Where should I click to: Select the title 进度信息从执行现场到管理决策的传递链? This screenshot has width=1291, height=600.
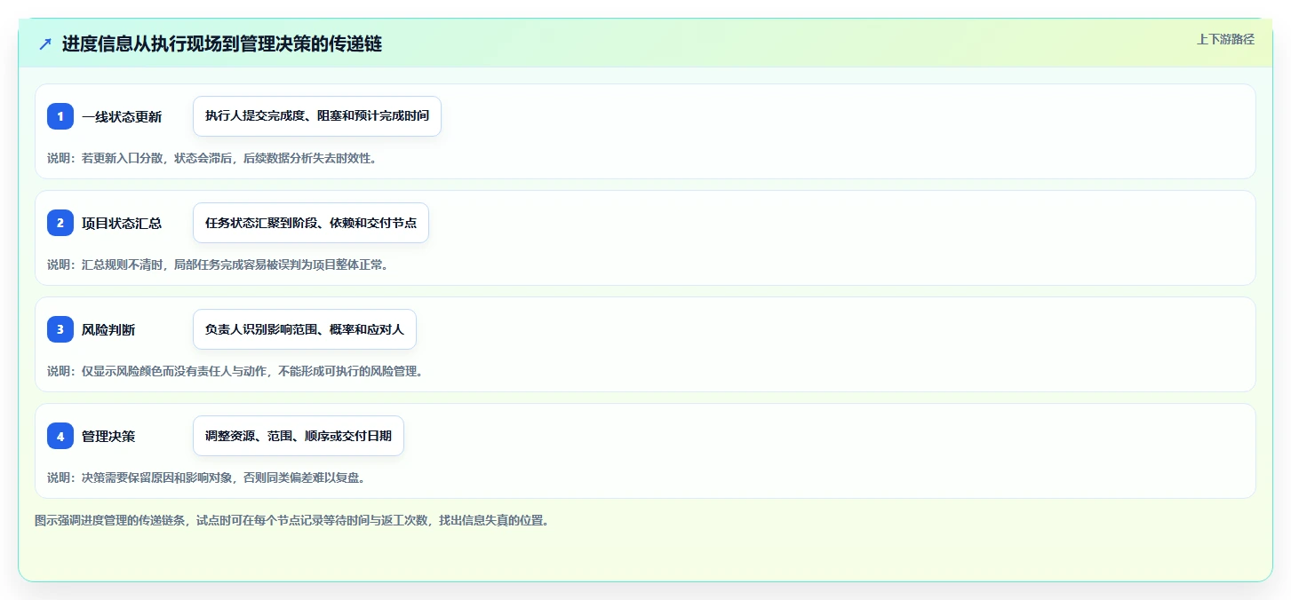pyautogui.click(x=222, y=43)
